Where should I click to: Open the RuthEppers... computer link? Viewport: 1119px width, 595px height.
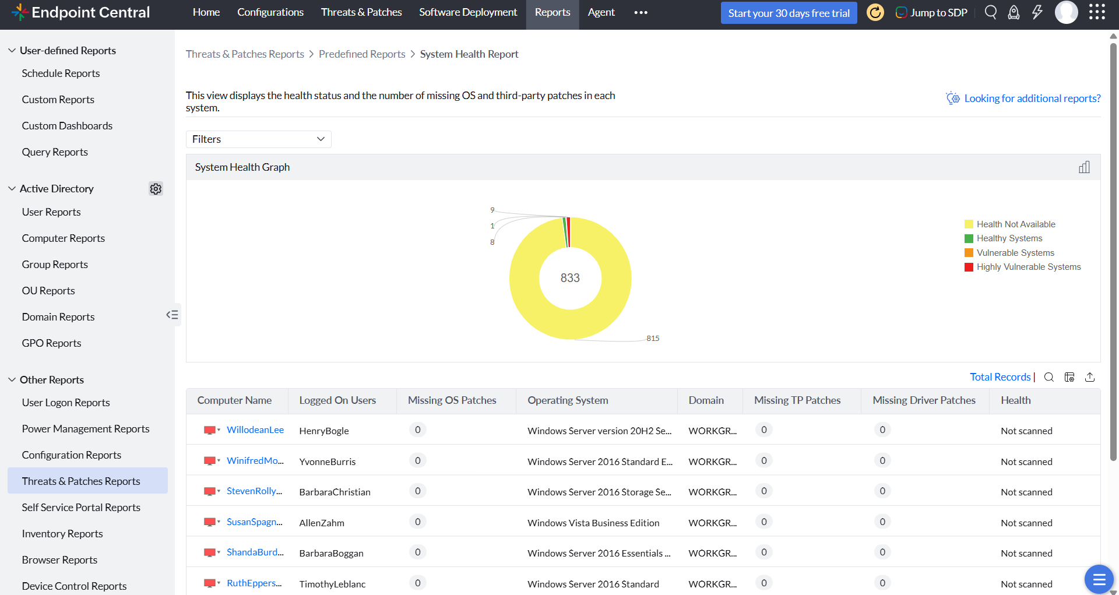click(x=254, y=583)
